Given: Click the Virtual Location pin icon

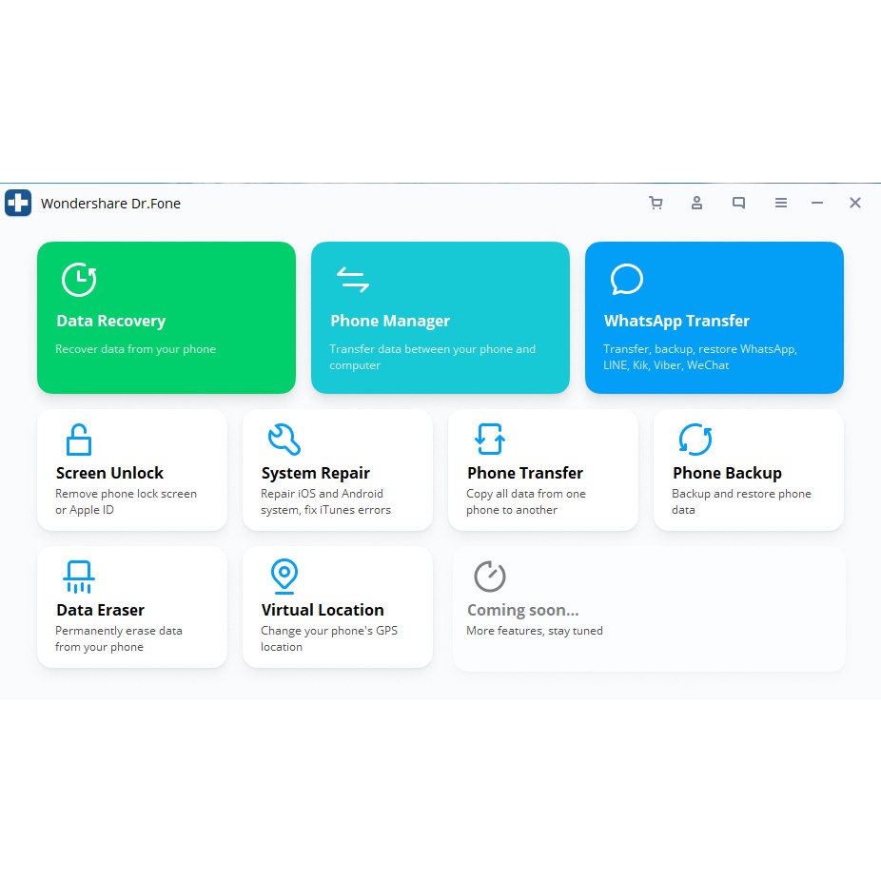Looking at the screenshot, I should coord(284,577).
